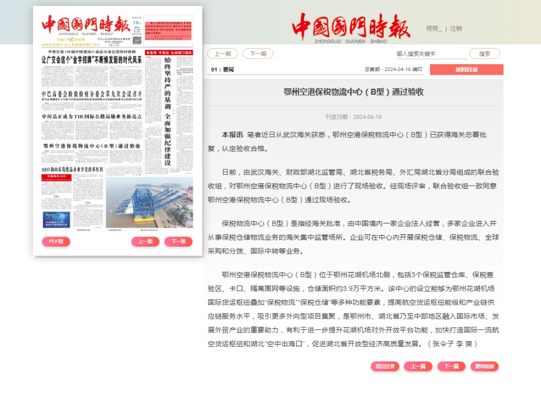Open 中巴高委会检验检疫分委会 article on page
This screenshot has height=396, width=541.
tap(92, 94)
